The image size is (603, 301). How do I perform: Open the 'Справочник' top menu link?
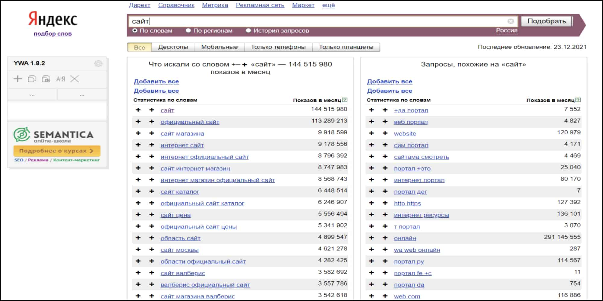(176, 5)
